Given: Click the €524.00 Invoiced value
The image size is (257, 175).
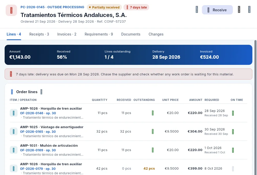Looking at the screenshot, I should click(x=209, y=57).
